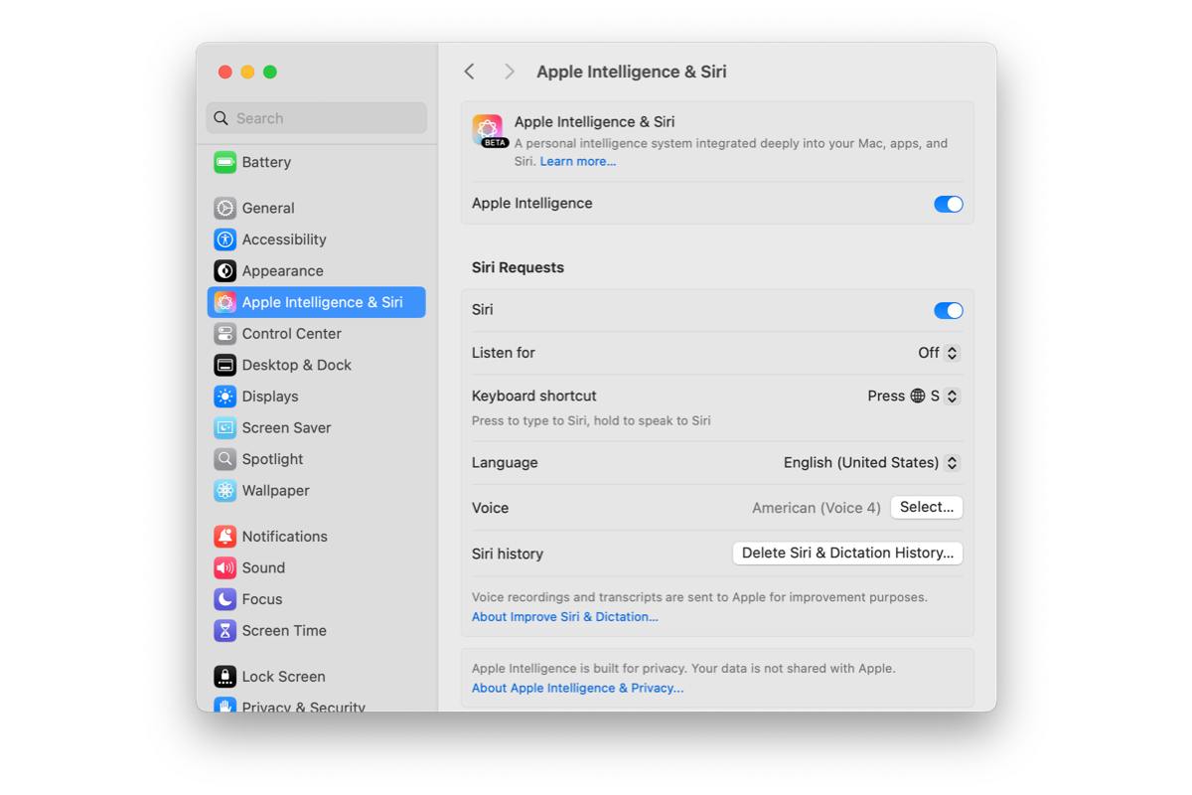Go to Desktop & Dock settings

click(x=316, y=365)
